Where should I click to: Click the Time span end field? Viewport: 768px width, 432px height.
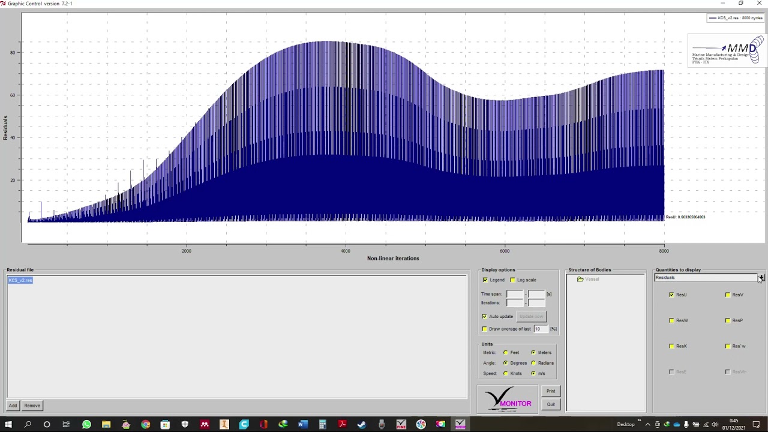tap(536, 294)
